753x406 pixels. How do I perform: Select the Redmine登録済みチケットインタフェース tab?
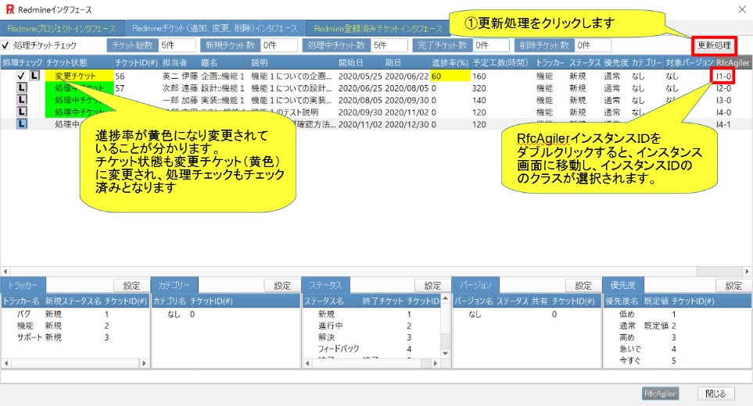click(x=378, y=28)
